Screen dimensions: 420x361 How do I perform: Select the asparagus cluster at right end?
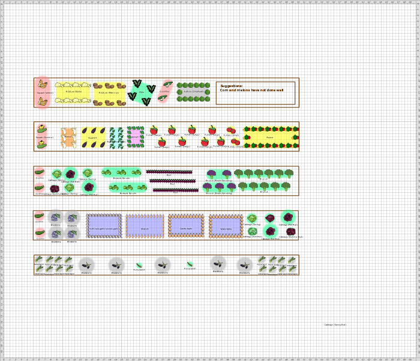[x=277, y=265]
